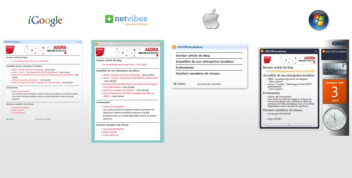352x178 pixels.
Task: Click 'powered by netvibes' in the Apple widget
Action: [x=209, y=84]
